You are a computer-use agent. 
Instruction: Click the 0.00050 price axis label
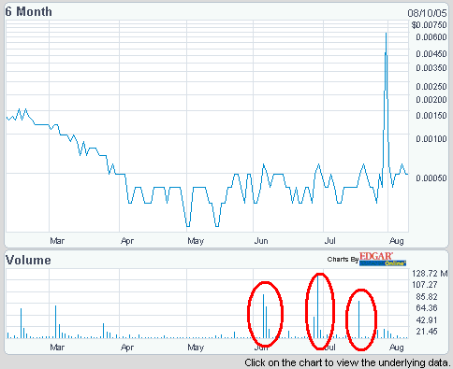pyautogui.click(x=431, y=178)
